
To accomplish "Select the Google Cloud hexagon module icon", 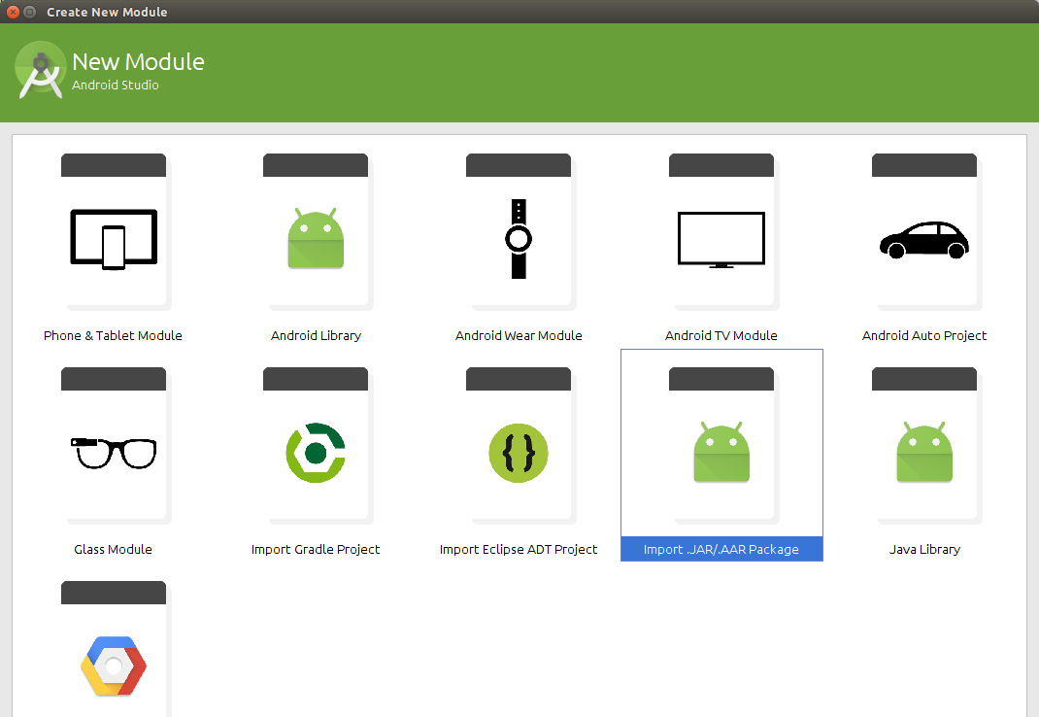I will [x=114, y=666].
